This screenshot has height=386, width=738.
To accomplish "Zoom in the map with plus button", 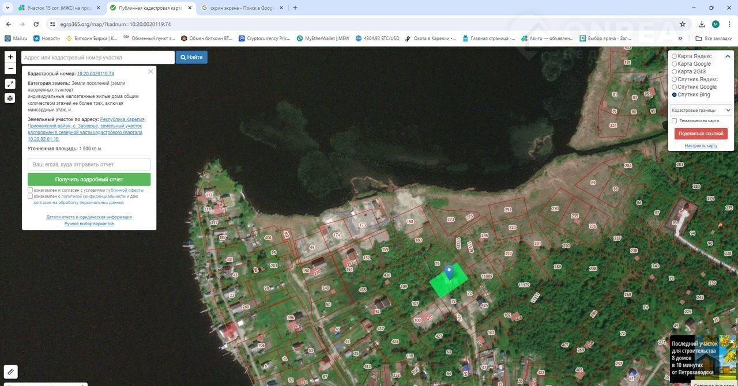I will (x=10, y=57).
